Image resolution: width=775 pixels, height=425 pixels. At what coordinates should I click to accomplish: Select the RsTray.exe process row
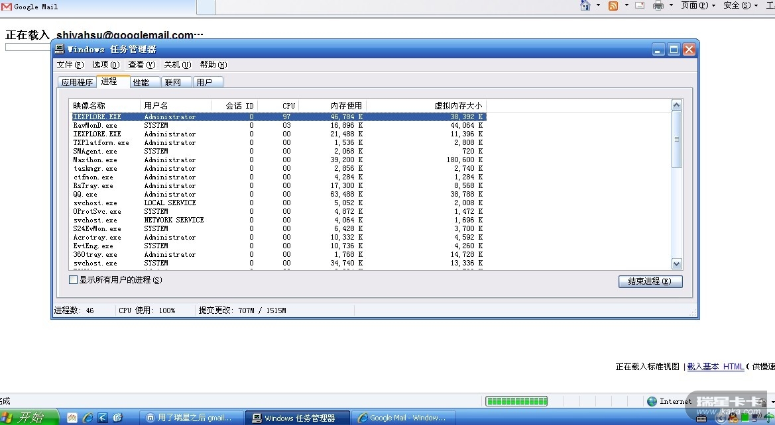(278, 185)
